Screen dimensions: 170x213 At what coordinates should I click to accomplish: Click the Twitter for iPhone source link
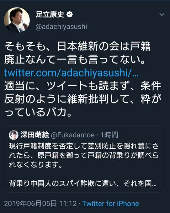click(111, 204)
